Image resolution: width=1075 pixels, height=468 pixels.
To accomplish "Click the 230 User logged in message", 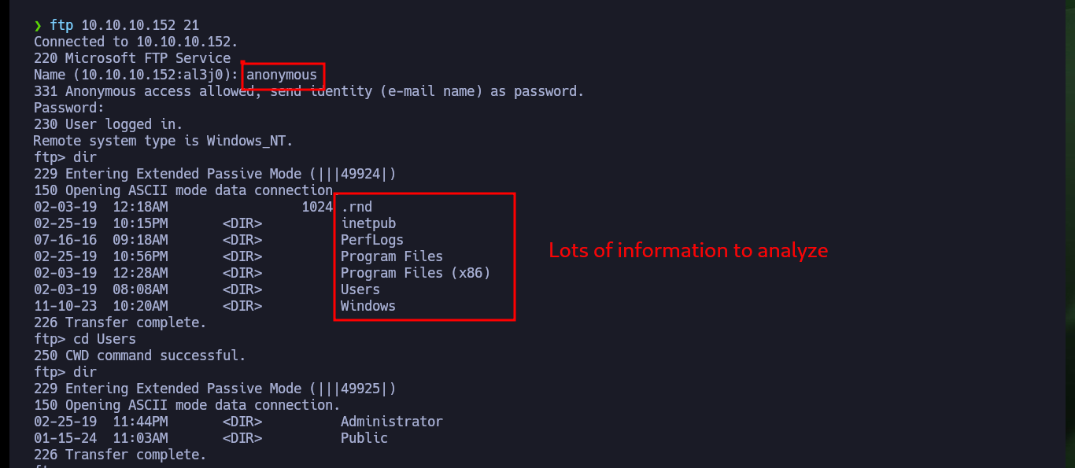I will 109,124.
